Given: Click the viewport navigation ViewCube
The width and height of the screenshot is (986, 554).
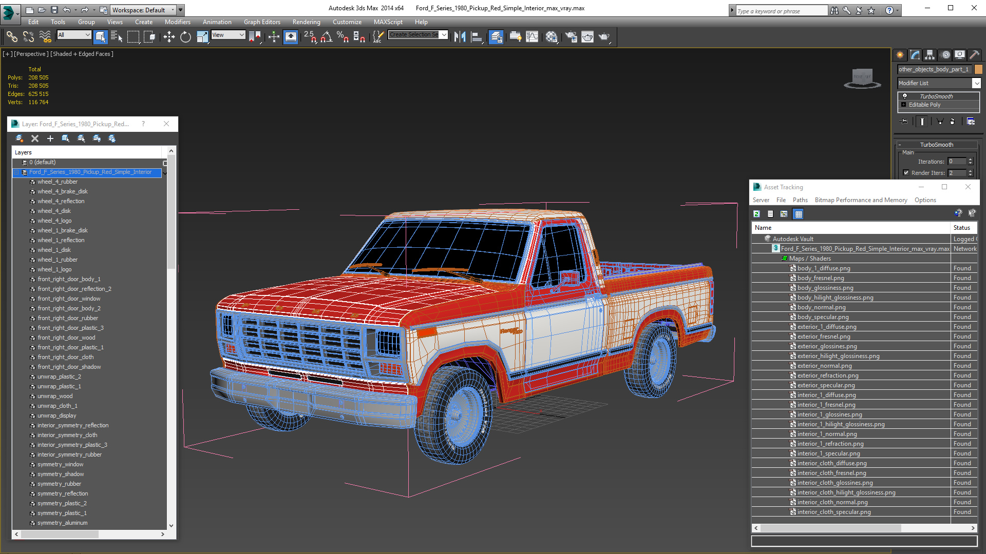Looking at the screenshot, I should [862, 78].
